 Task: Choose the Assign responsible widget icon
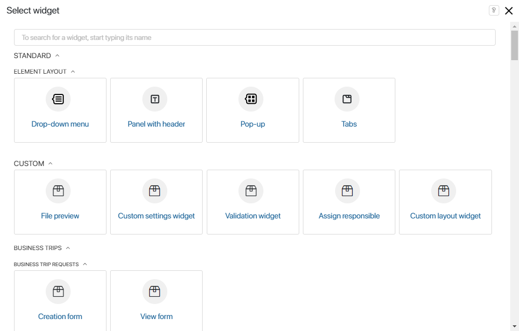347,191
